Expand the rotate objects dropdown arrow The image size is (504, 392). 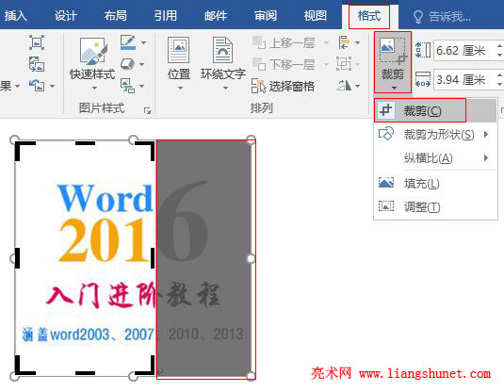(x=357, y=86)
